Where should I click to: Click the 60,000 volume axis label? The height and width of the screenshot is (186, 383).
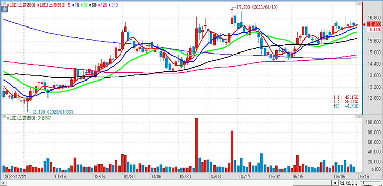click(374, 142)
